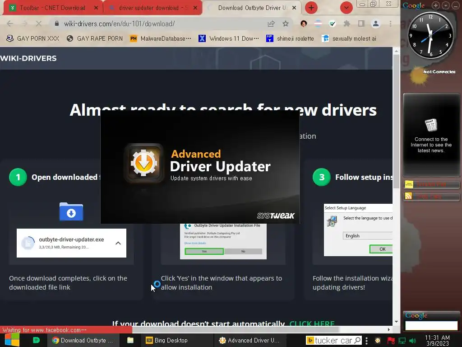The image size is (462, 347).
Task: Click the Google search field in sidebar
Action: (x=431, y=325)
